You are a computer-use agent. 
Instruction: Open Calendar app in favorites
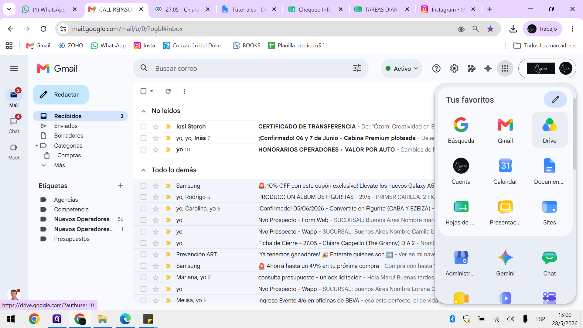pos(505,171)
